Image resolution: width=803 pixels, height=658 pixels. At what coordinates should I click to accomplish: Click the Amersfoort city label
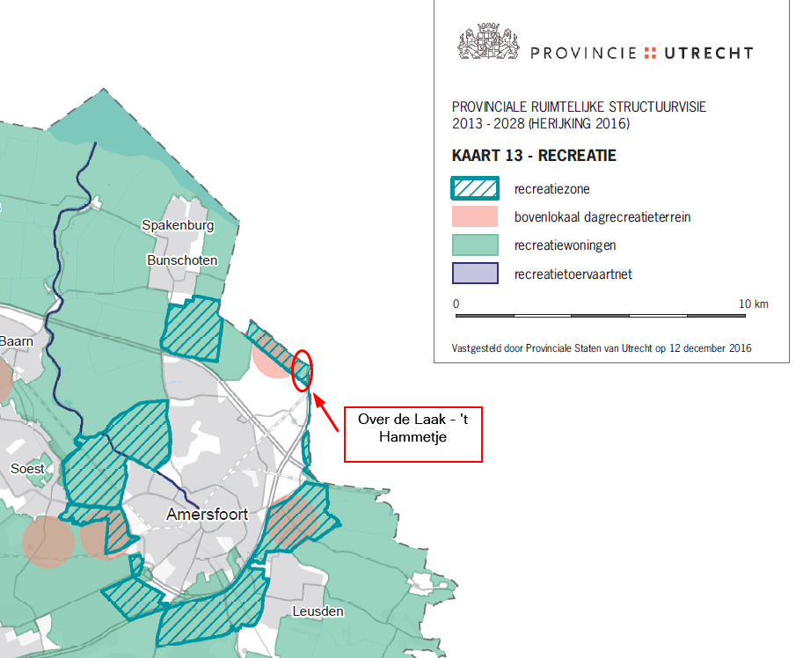(208, 515)
